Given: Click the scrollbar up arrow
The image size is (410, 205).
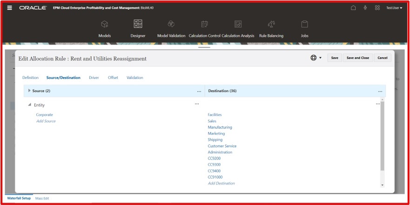Looking at the screenshot, I should (382, 99).
